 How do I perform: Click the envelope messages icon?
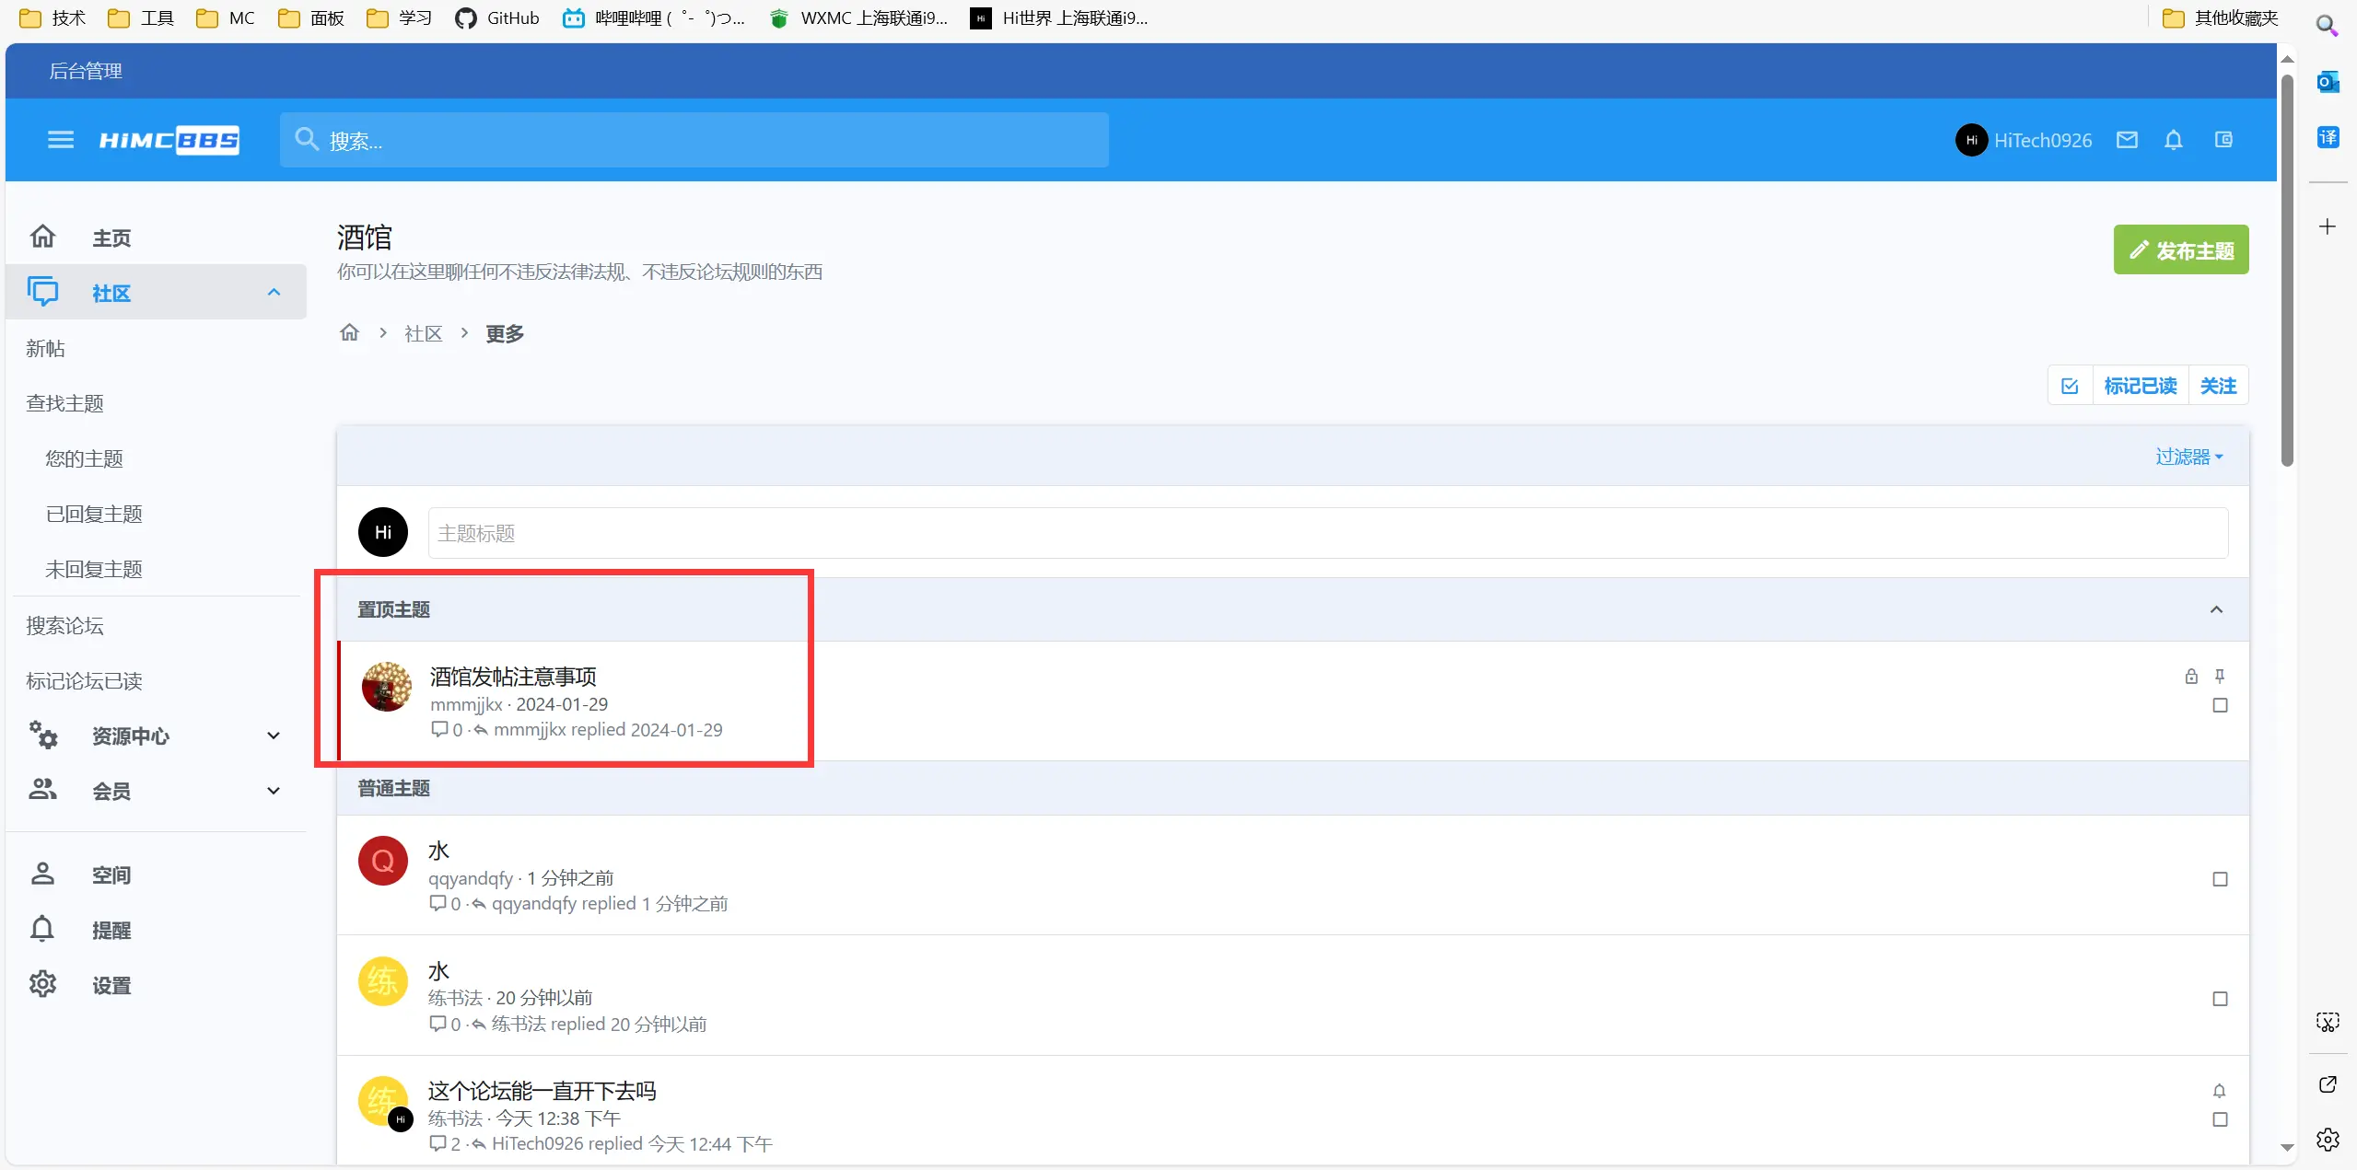click(x=2127, y=140)
